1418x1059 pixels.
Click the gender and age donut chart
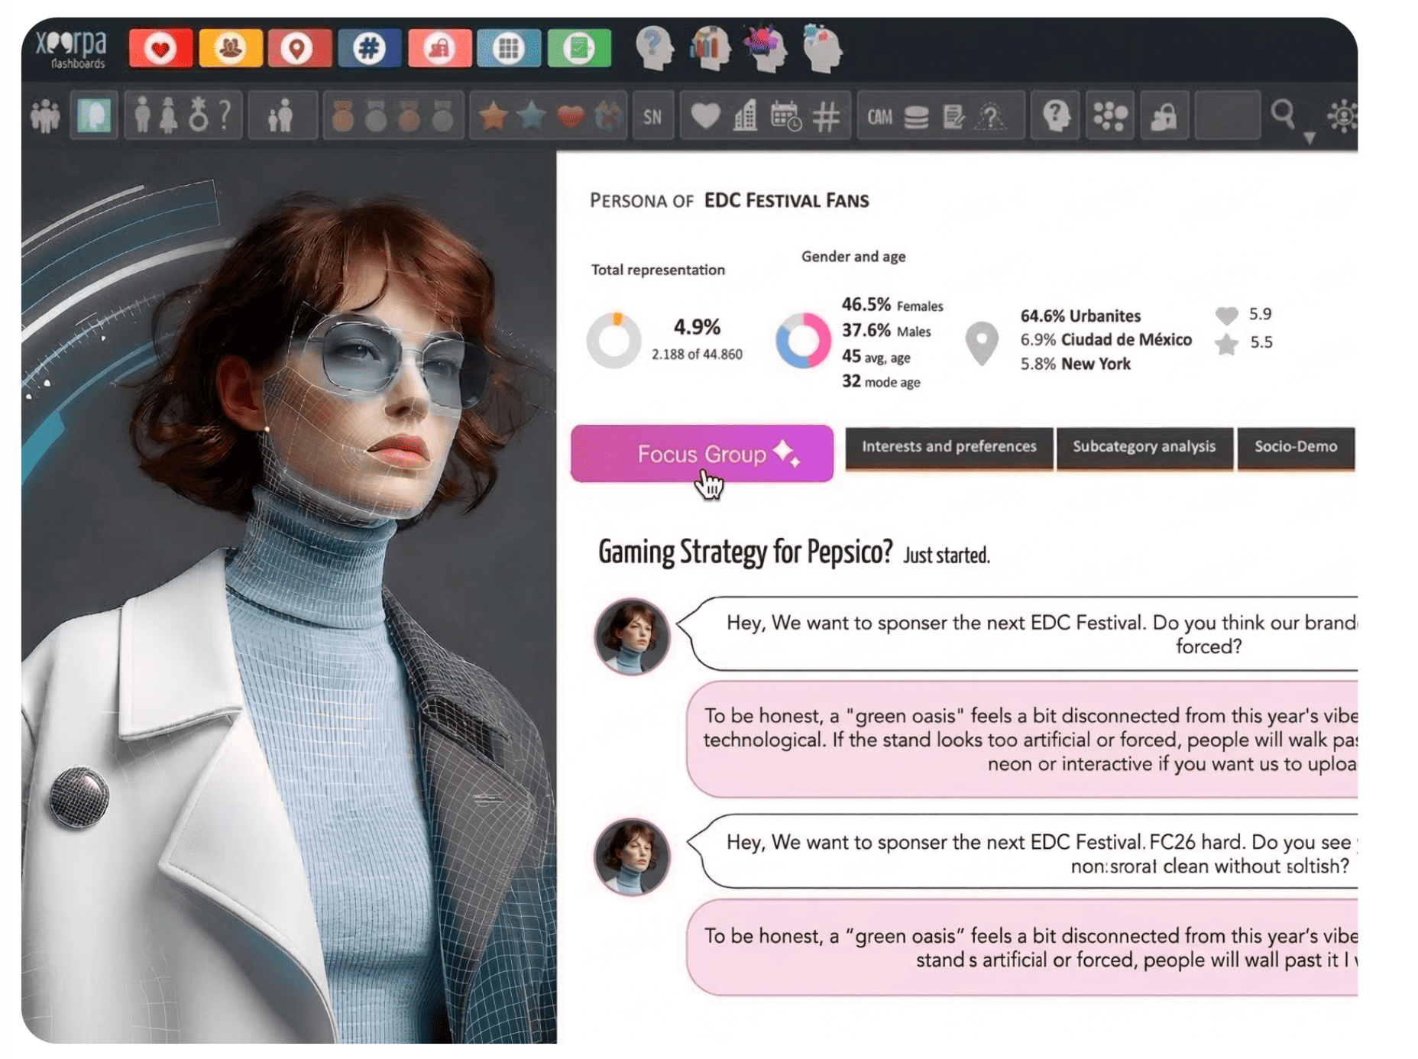pyautogui.click(x=803, y=341)
